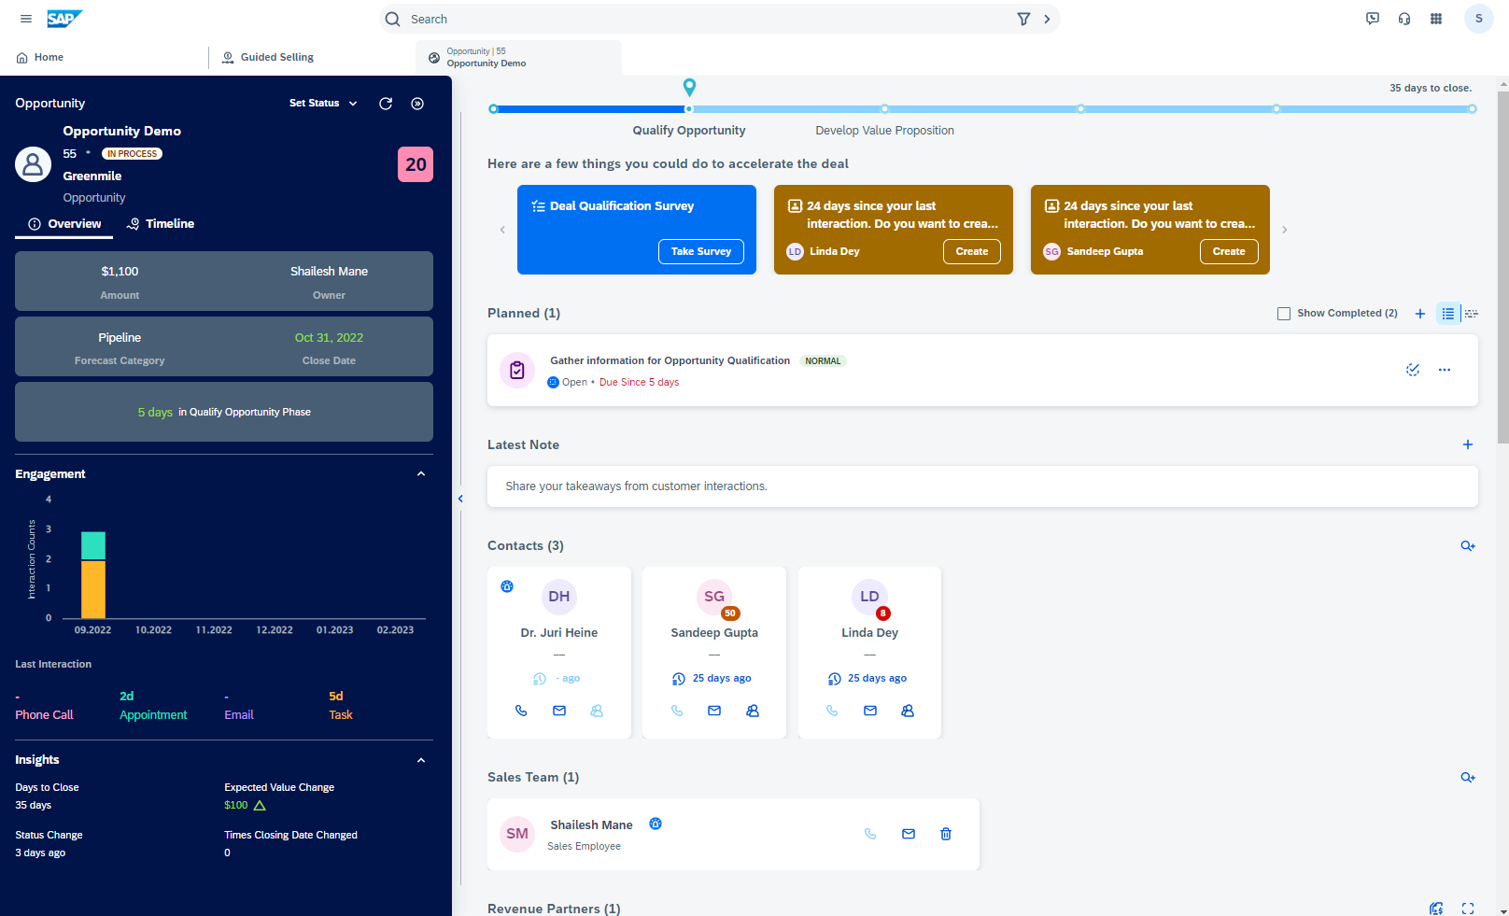Click first phase point on progress bar

point(494,109)
